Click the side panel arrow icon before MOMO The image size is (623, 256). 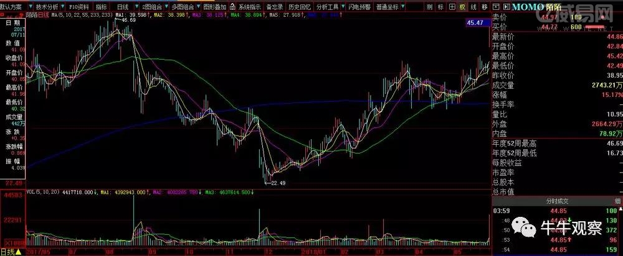click(506, 7)
